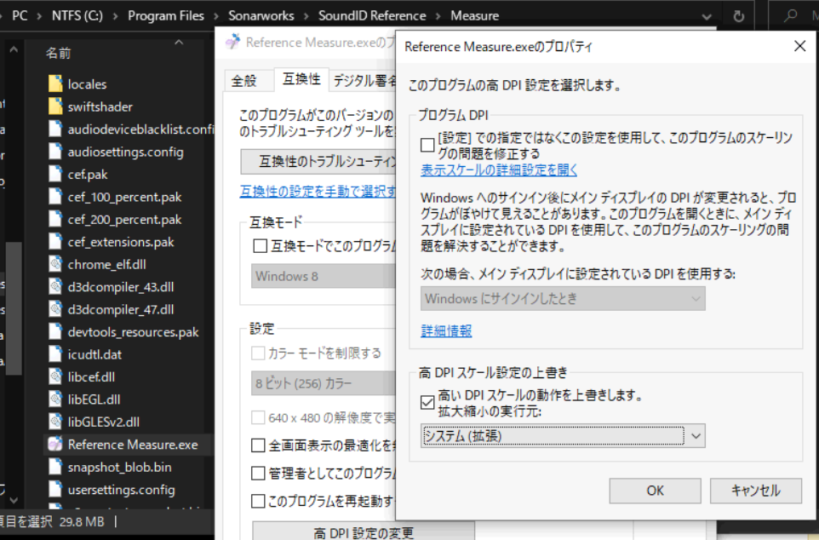Uncheck the high DPI scaling override checkbox
This screenshot has width=819, height=540.
[x=427, y=402]
